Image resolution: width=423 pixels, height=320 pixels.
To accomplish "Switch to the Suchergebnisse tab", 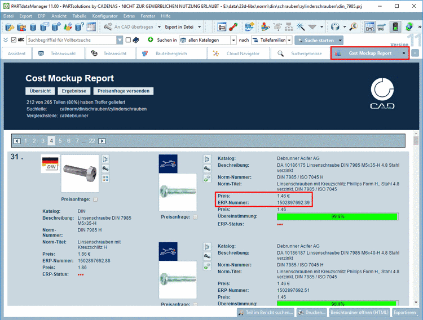I will 301,54.
